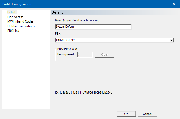Open the Line Access section
Image resolution: width=180 pixels, height=119 pixels.
coord(15,17)
